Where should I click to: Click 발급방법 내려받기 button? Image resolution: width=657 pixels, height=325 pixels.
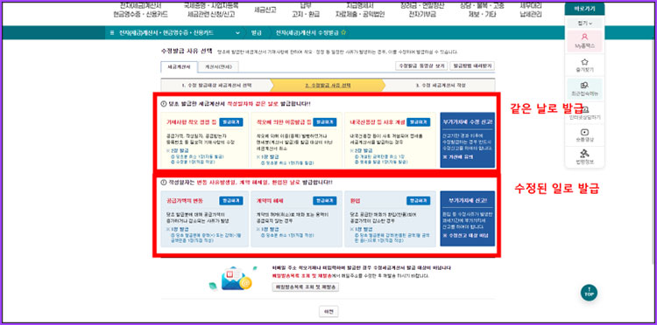(x=472, y=66)
